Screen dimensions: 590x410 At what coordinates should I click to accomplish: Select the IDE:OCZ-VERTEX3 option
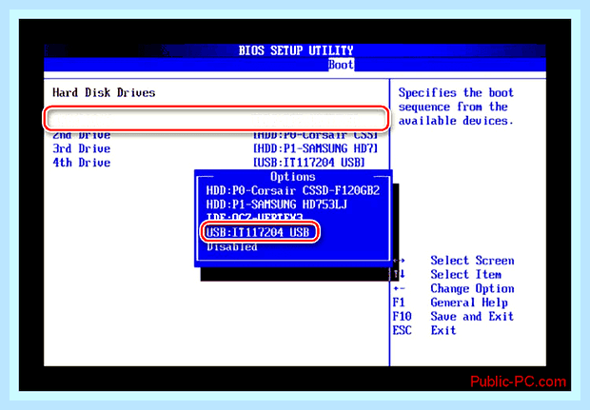[254, 217]
